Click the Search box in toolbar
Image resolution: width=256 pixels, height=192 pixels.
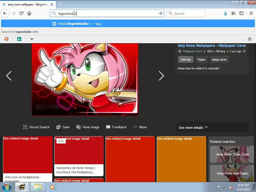[x=186, y=13]
